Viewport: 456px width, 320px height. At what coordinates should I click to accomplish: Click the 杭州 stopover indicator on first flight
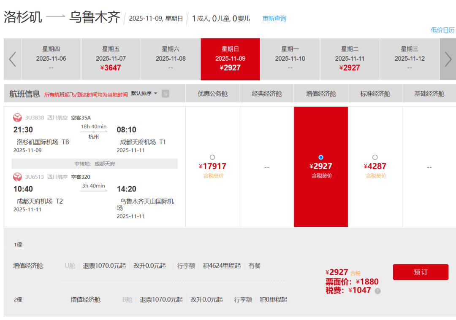click(x=94, y=137)
